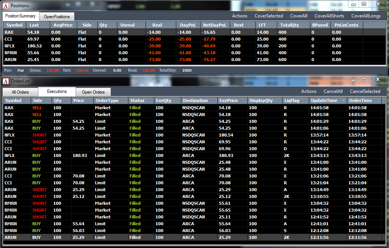Sort positions by the NetDayPnL column
The width and height of the screenshot is (389, 248).
click(215, 25)
